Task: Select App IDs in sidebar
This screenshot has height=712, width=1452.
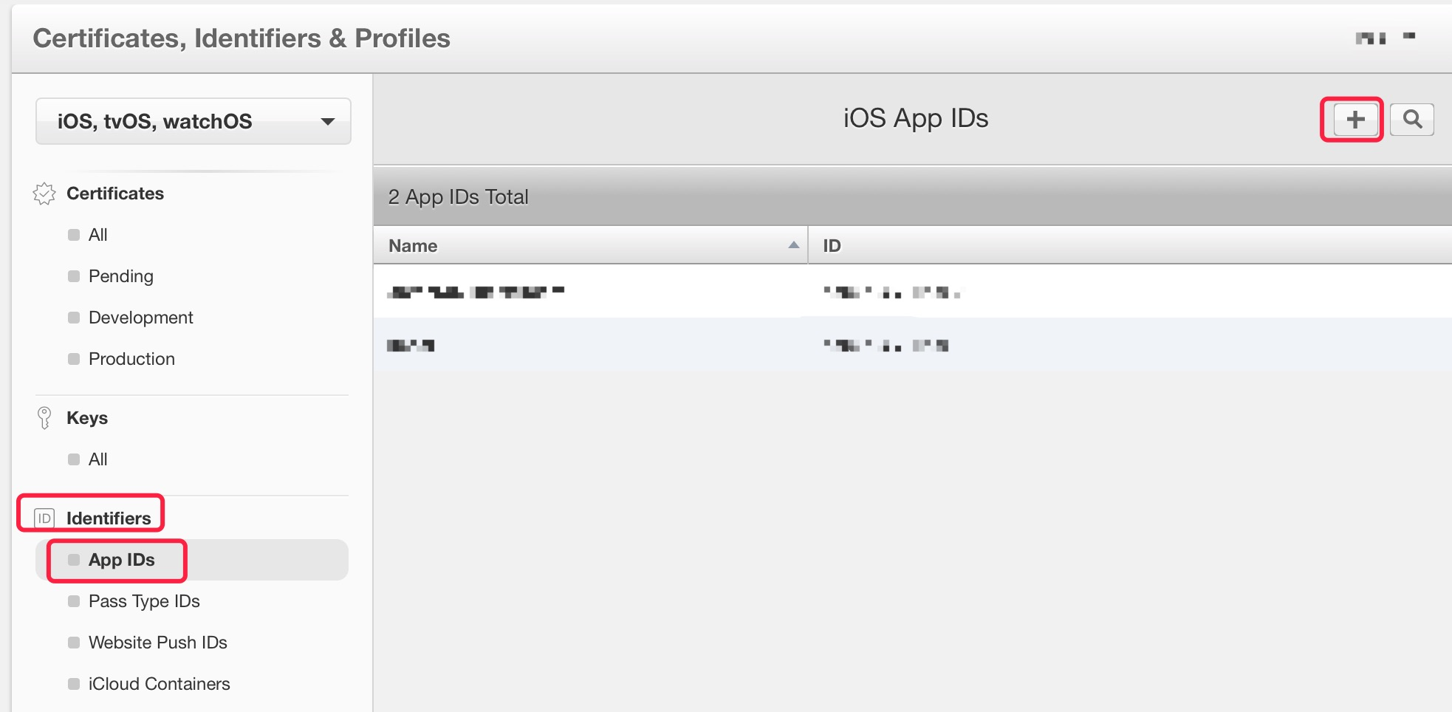Action: [192, 560]
